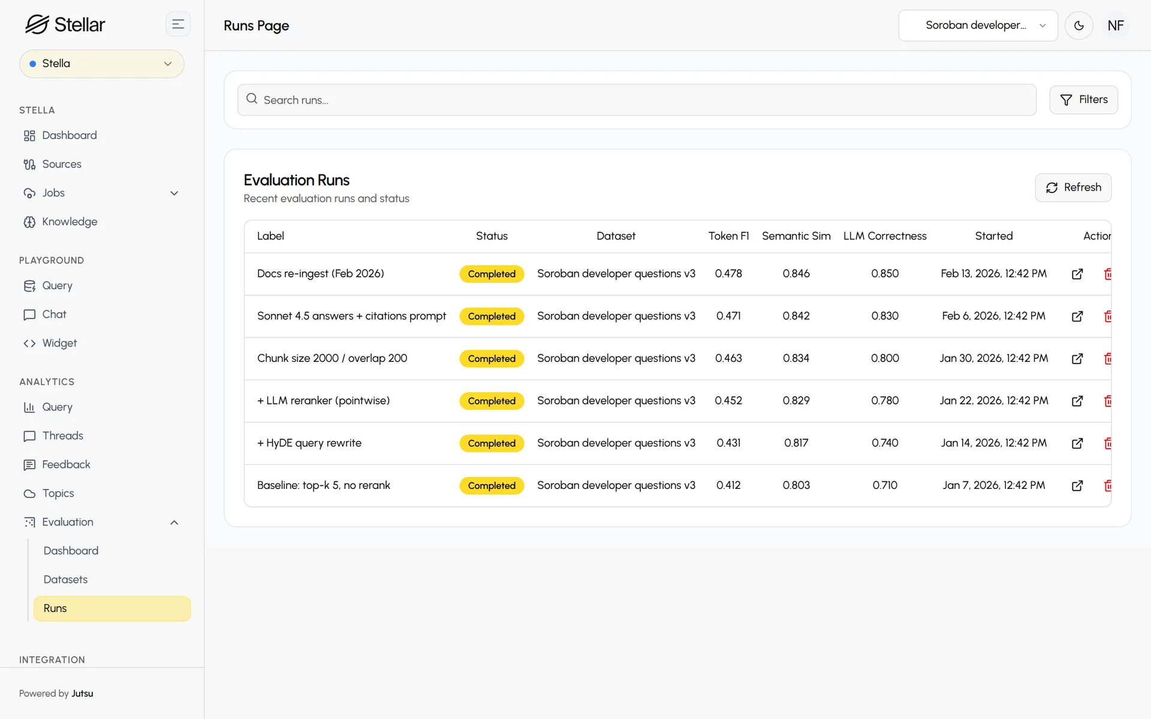This screenshot has width=1151, height=719.
Task: Delete the + HyDE query rewrite run
Action: tap(1107, 443)
